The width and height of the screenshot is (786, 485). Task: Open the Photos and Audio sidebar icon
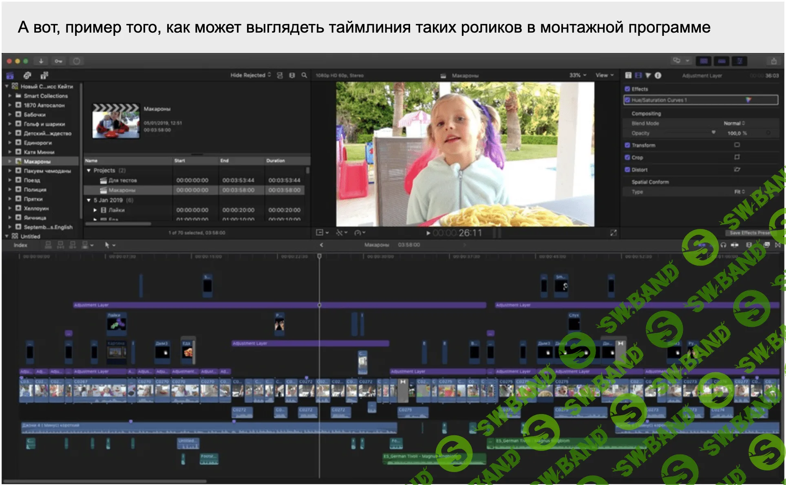click(x=27, y=75)
